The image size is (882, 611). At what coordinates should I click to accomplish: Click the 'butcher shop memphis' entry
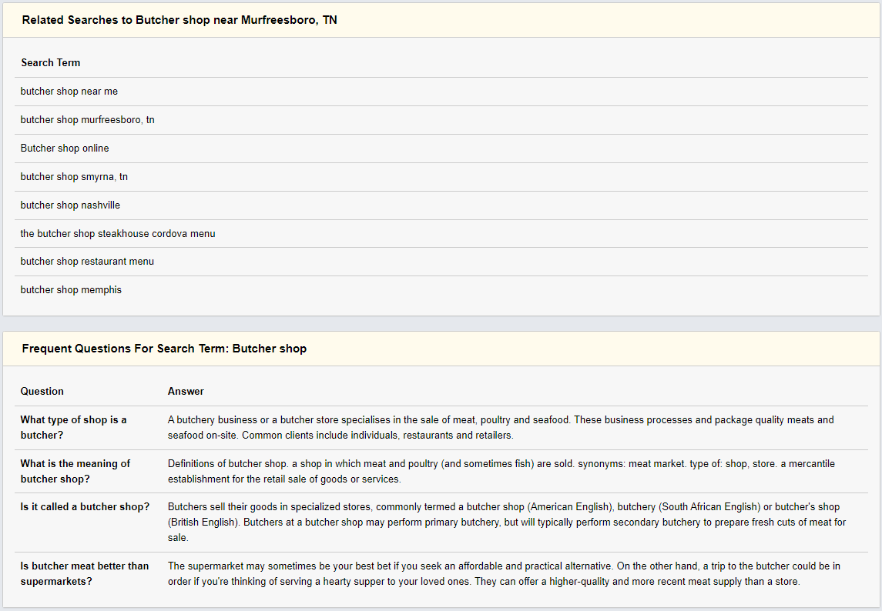(x=71, y=290)
